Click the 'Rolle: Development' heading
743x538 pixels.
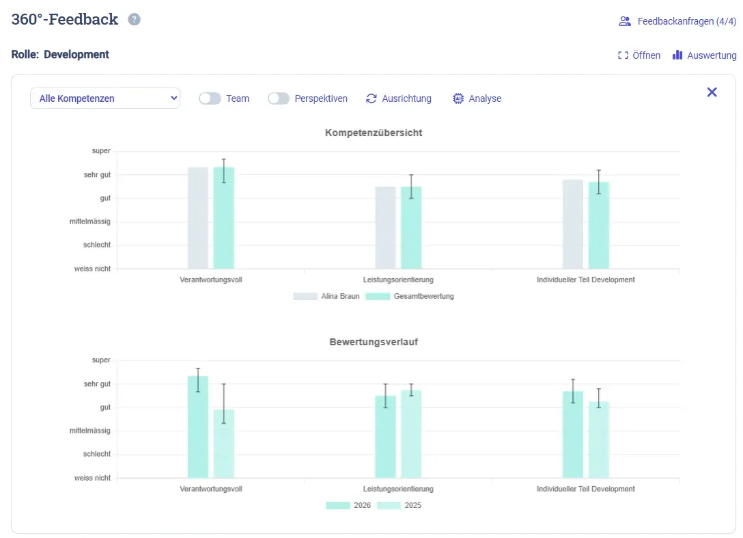coord(60,55)
